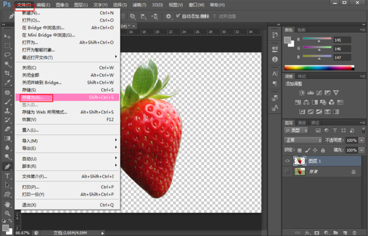
Task: Click the 图层 1 layer thumbnail
Action: (x=300, y=161)
